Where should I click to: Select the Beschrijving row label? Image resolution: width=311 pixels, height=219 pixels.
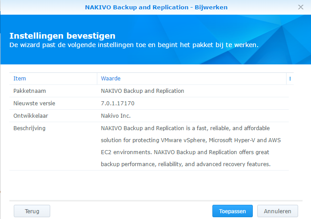point(30,128)
